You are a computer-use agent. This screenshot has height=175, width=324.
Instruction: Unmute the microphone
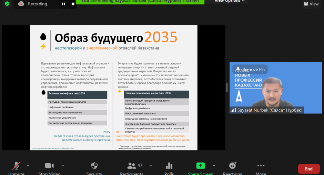point(16,166)
